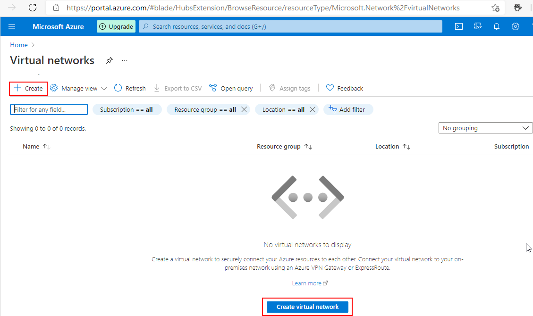Click the Filter for any field box
Image resolution: width=533 pixels, height=316 pixels.
point(49,109)
